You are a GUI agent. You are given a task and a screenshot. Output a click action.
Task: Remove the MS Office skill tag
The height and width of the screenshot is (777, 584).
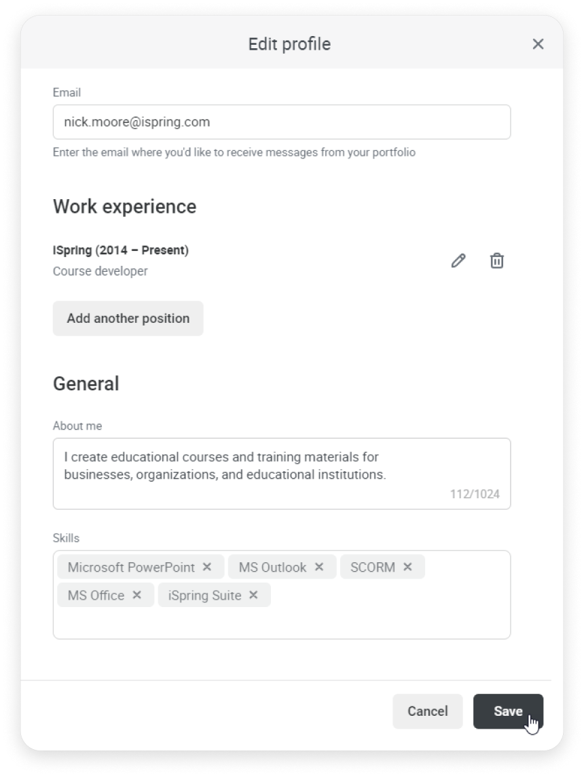coord(137,595)
